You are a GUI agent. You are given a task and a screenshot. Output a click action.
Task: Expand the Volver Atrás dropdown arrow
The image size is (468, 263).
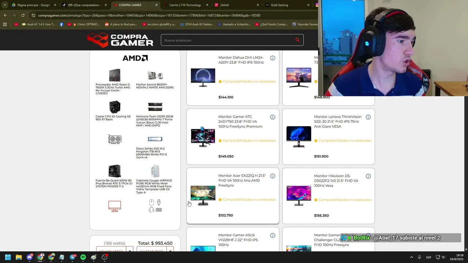click(130, 250)
